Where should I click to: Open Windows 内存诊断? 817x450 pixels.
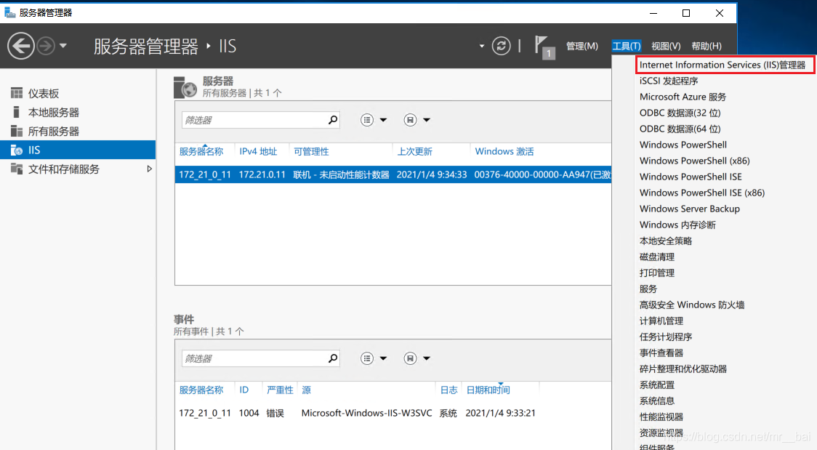coord(677,225)
